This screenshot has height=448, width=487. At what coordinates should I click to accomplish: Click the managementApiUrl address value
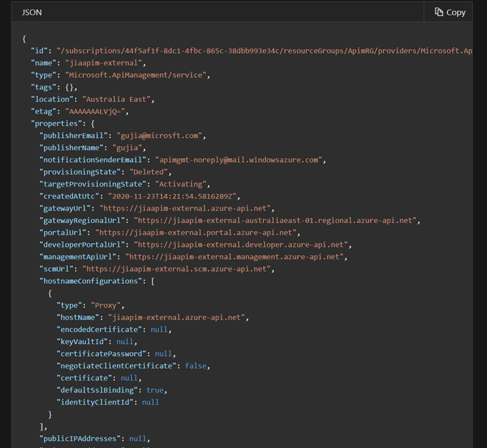[x=237, y=257]
